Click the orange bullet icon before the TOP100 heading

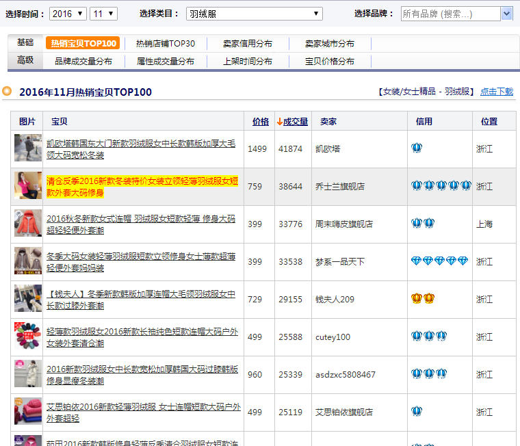click(8, 91)
